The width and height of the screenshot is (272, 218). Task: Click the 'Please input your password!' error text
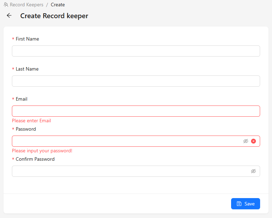(x=42, y=151)
